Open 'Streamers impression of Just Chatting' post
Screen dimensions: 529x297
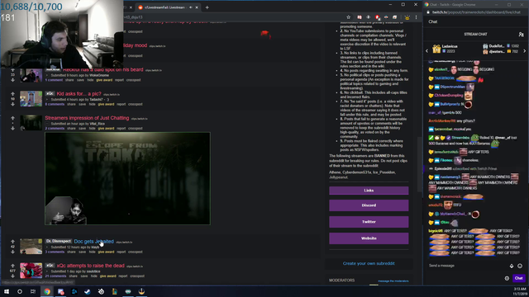tap(87, 118)
